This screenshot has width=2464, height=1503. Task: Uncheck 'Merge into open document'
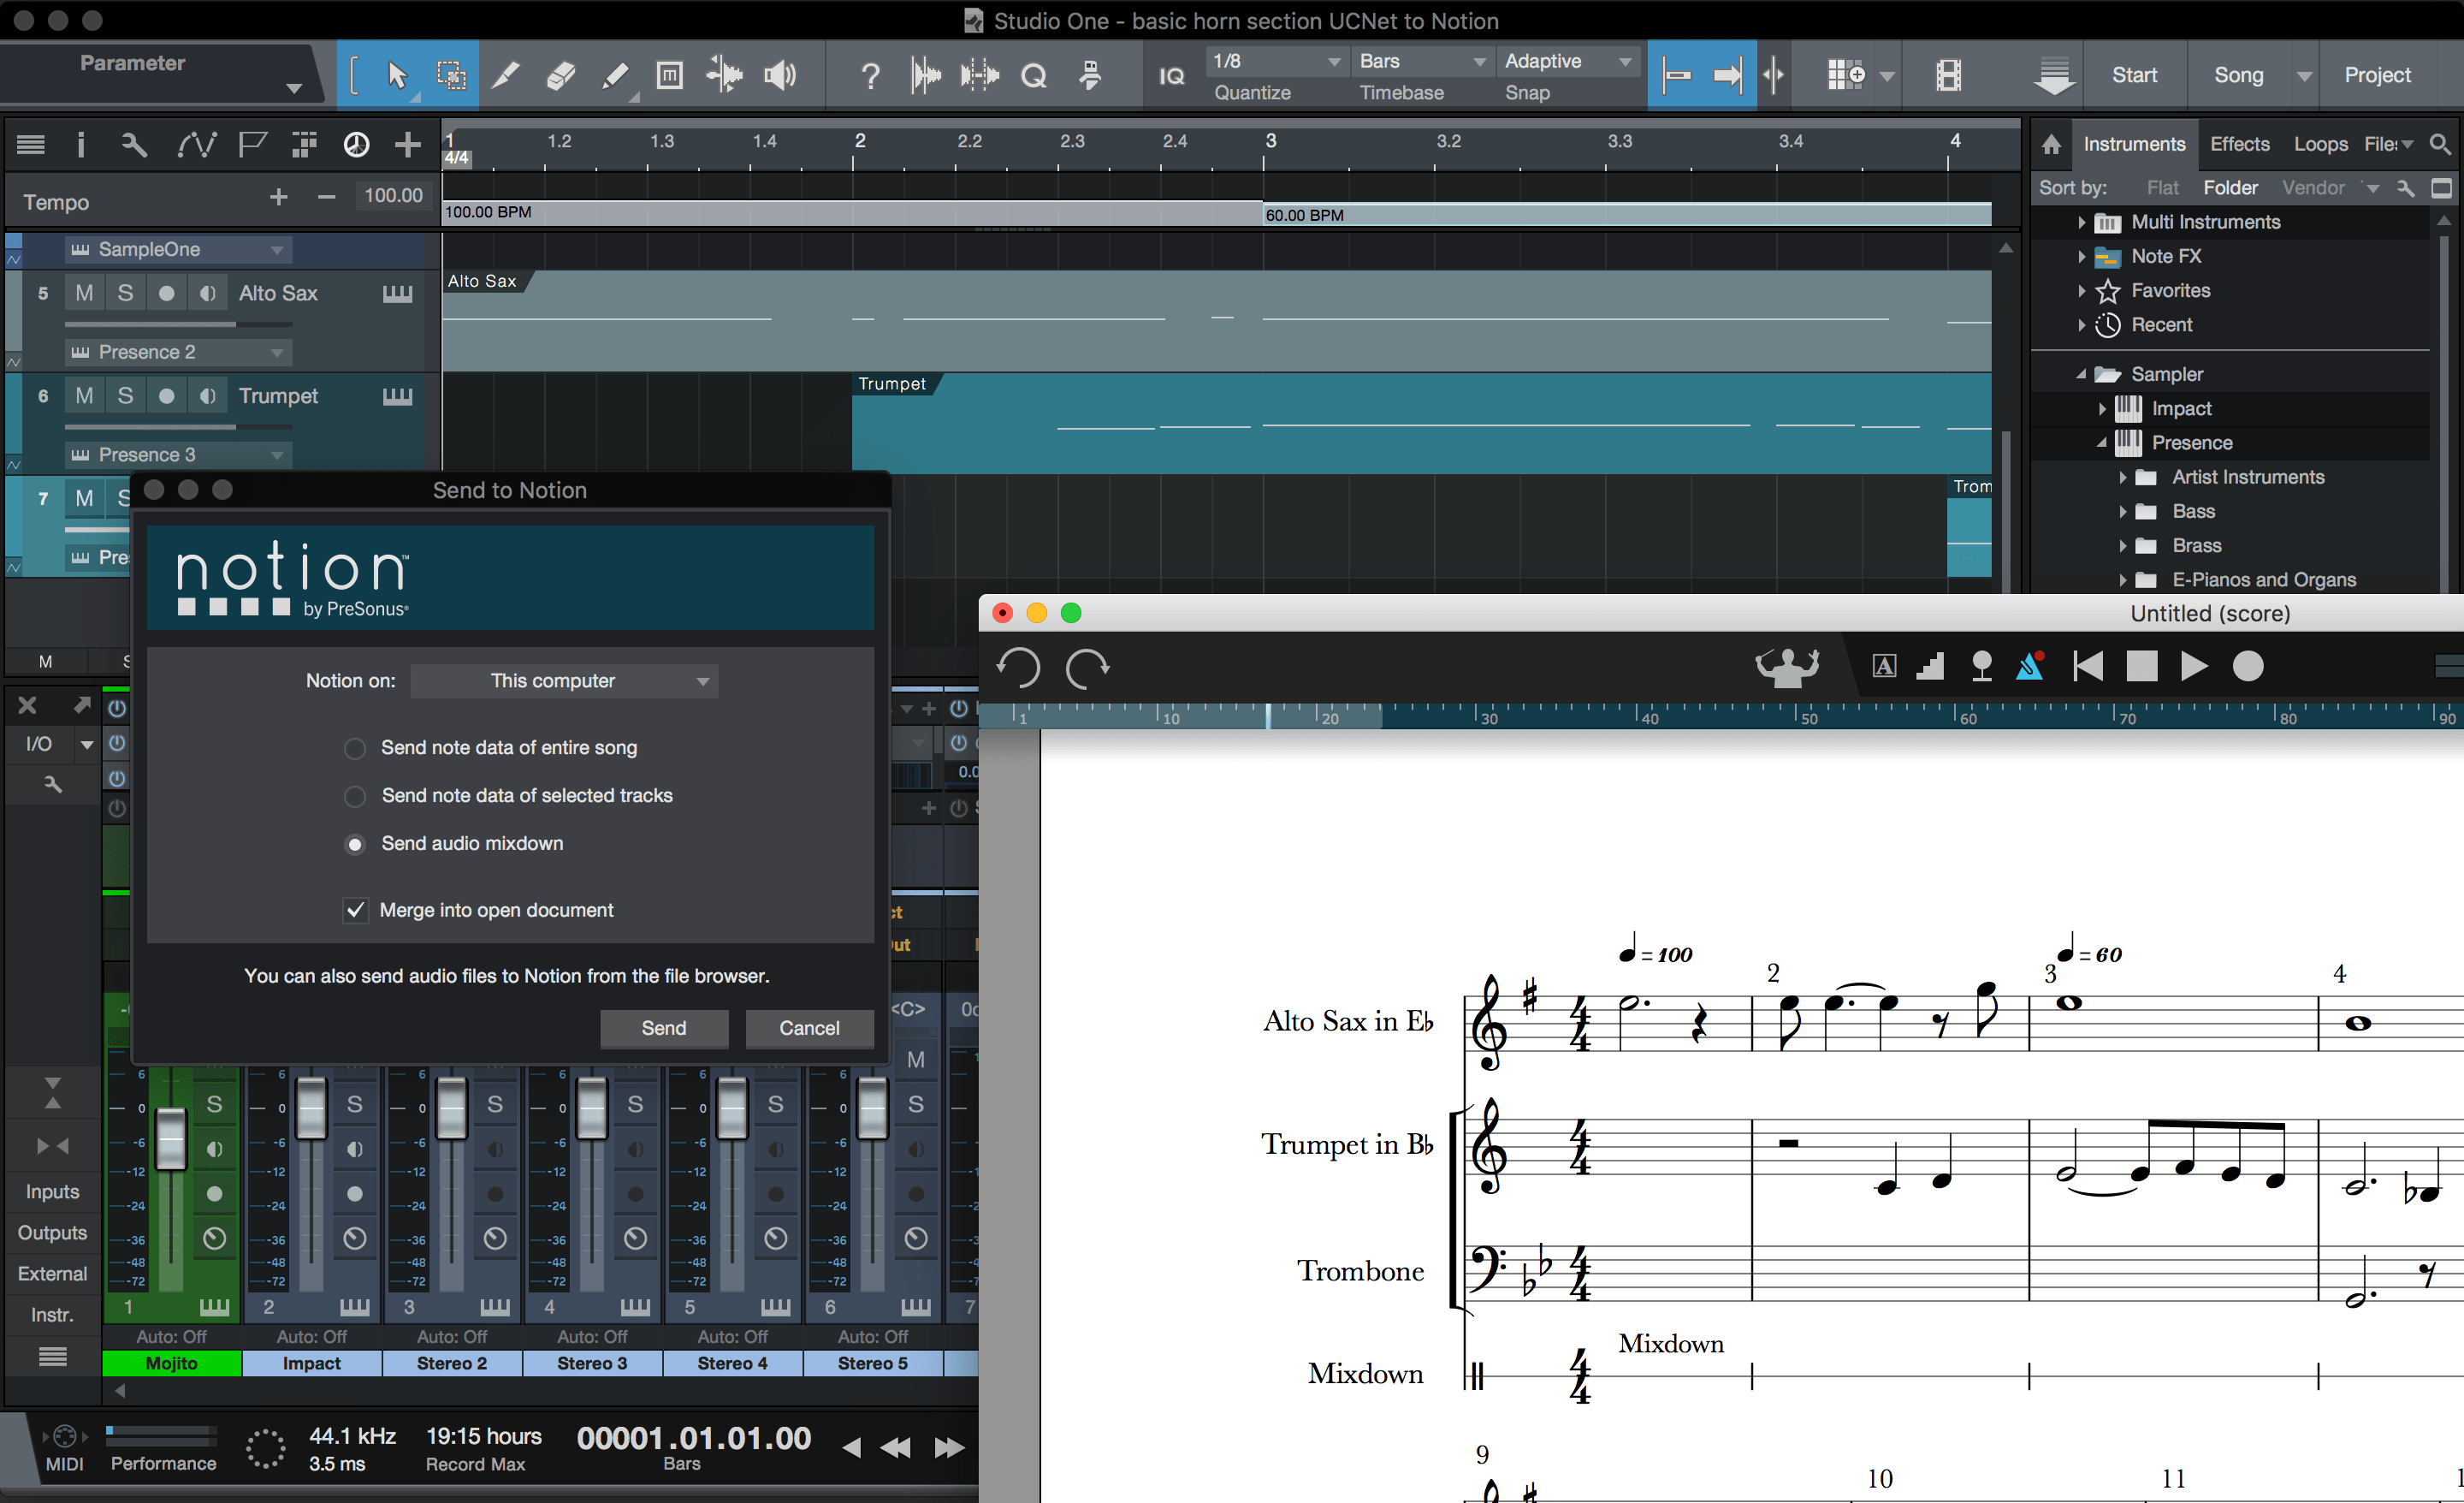click(x=355, y=911)
